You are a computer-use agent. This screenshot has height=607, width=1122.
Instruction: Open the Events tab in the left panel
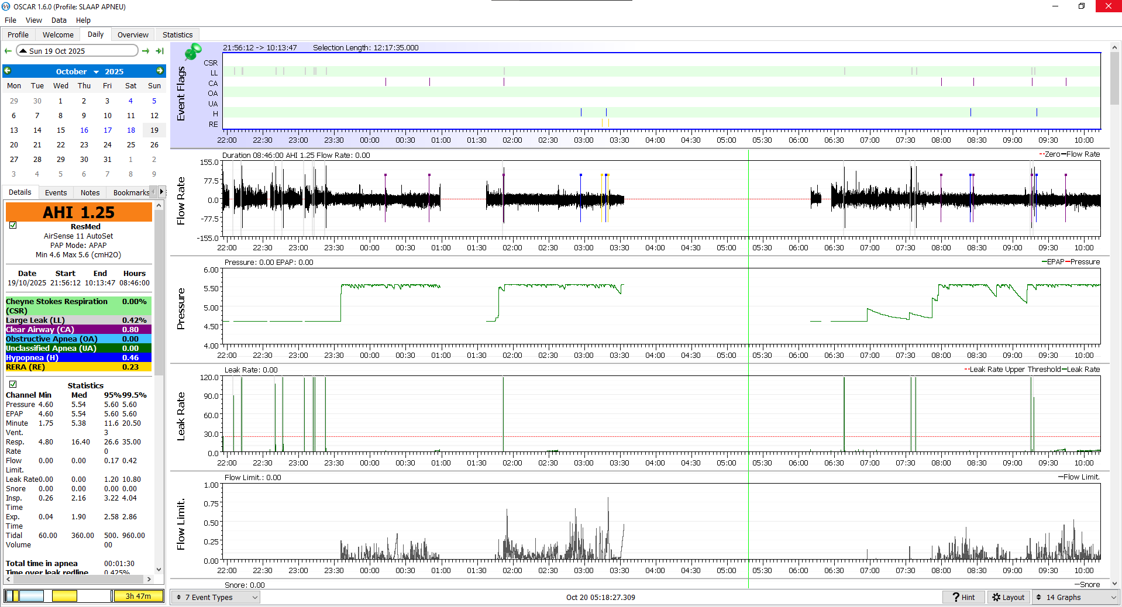click(x=56, y=192)
